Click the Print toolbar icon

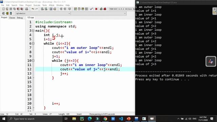pos(27,9)
